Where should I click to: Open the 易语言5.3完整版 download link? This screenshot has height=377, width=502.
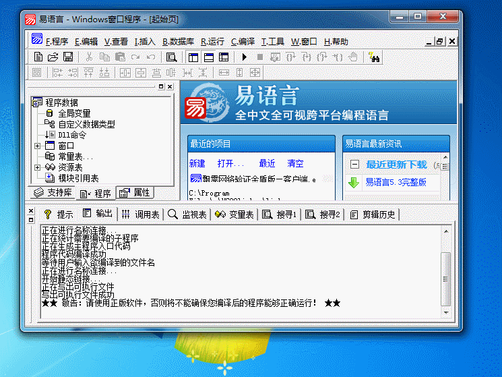[x=396, y=183]
